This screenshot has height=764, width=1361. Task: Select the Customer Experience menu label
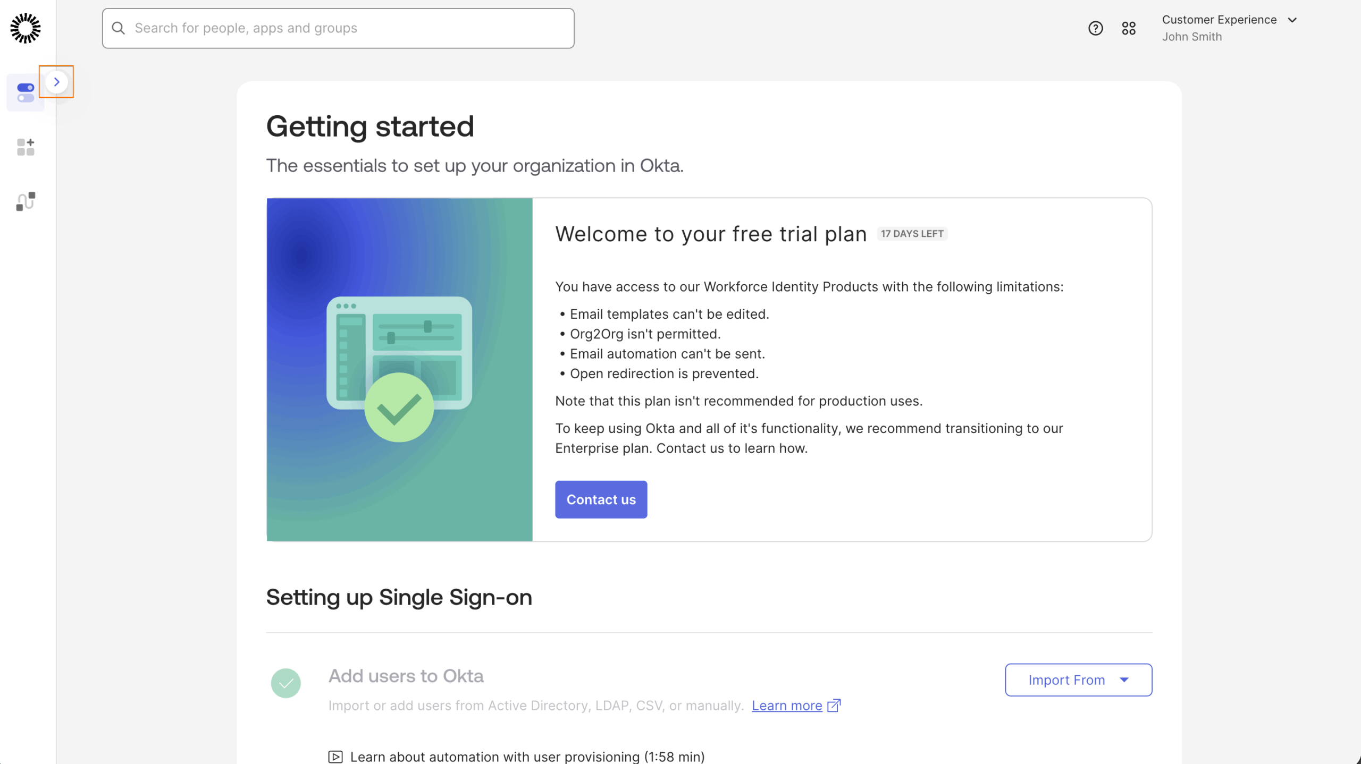pyautogui.click(x=1220, y=20)
